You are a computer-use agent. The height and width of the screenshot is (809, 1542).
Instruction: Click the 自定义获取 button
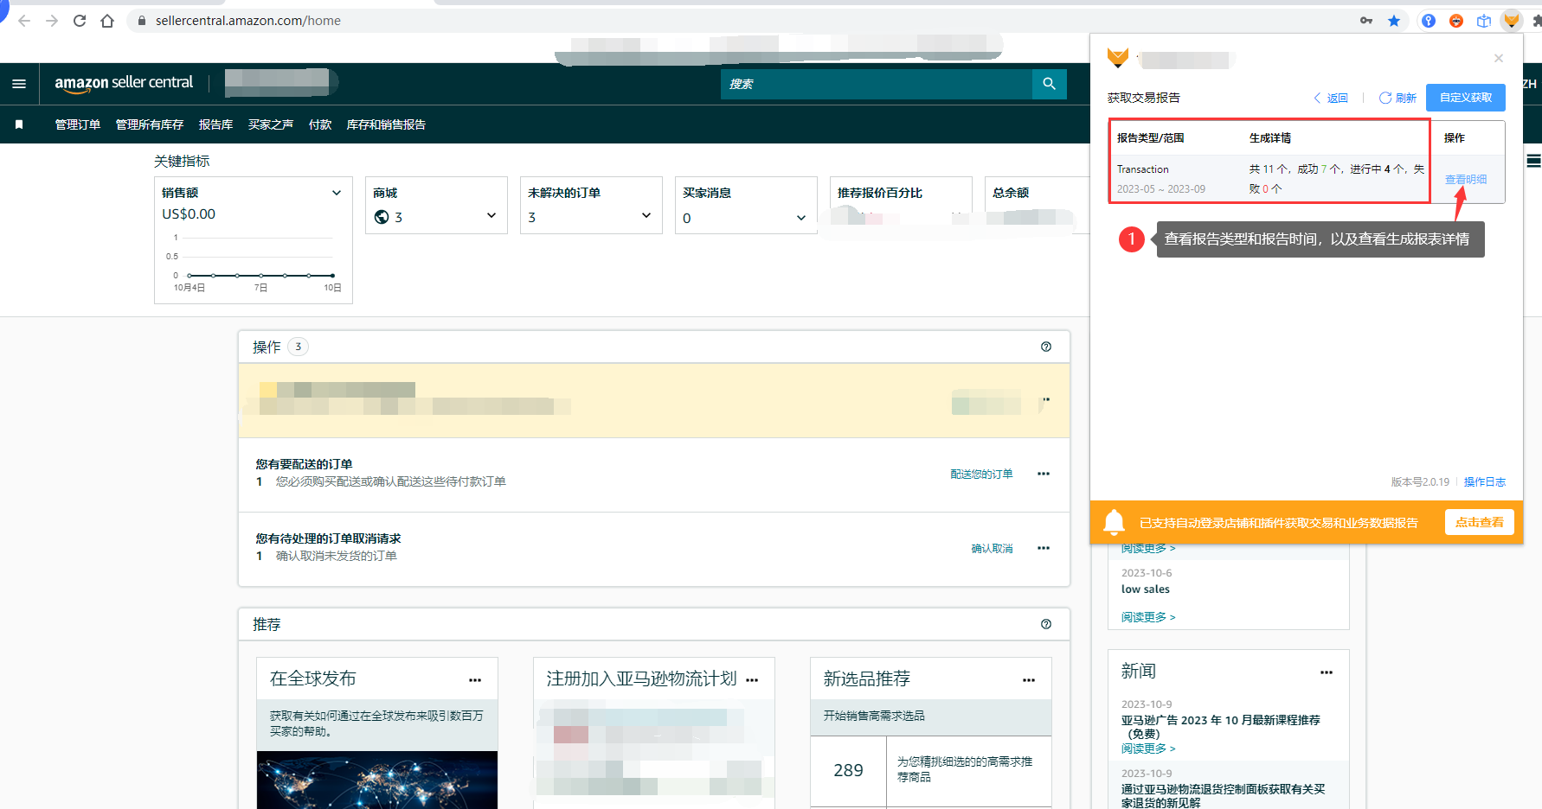point(1466,98)
